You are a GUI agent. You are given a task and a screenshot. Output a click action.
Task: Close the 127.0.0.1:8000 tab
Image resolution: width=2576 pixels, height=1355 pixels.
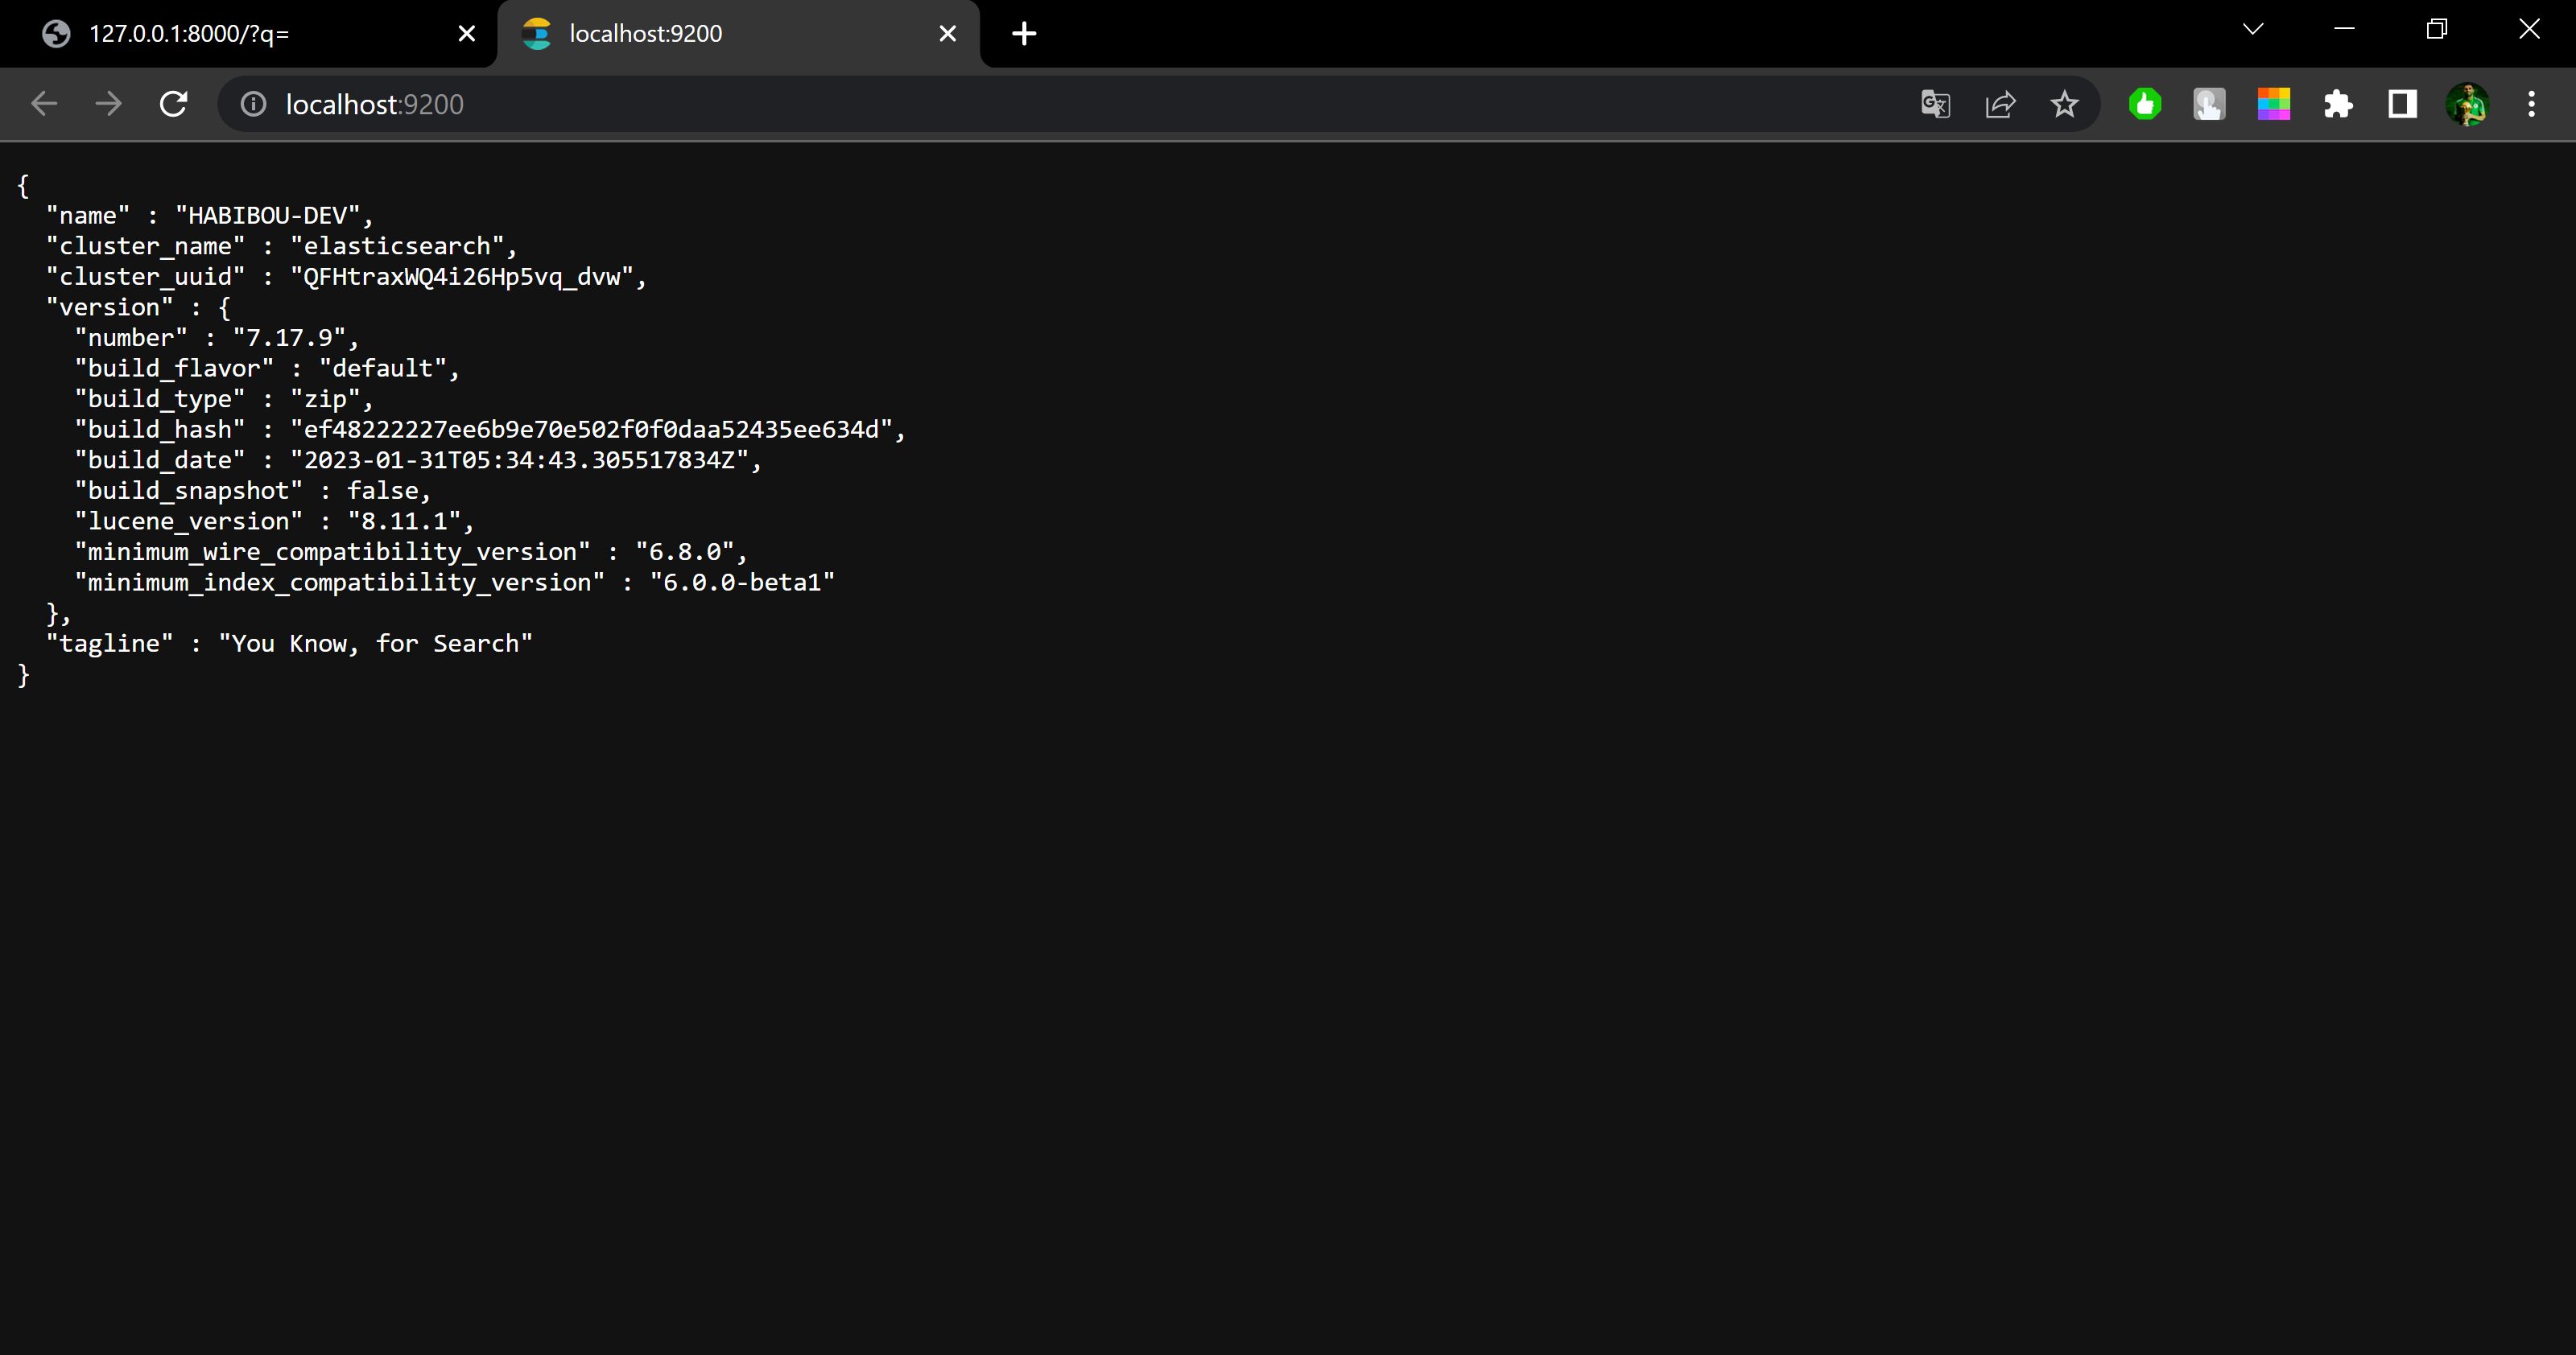point(466,34)
